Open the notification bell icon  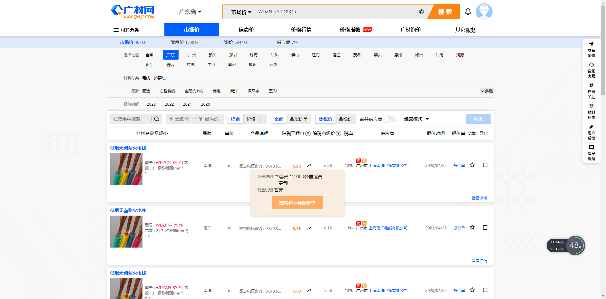coord(468,12)
